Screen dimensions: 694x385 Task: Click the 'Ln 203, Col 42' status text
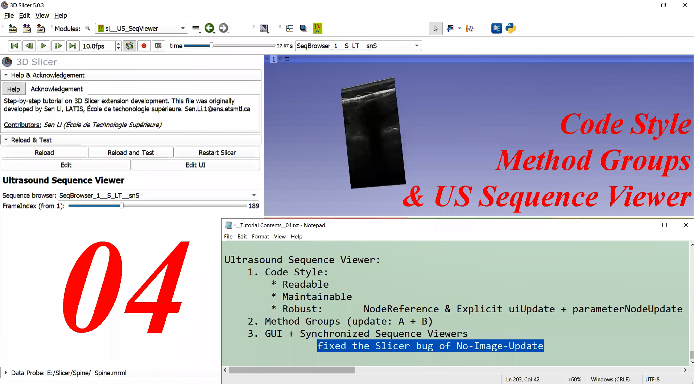coord(522,379)
